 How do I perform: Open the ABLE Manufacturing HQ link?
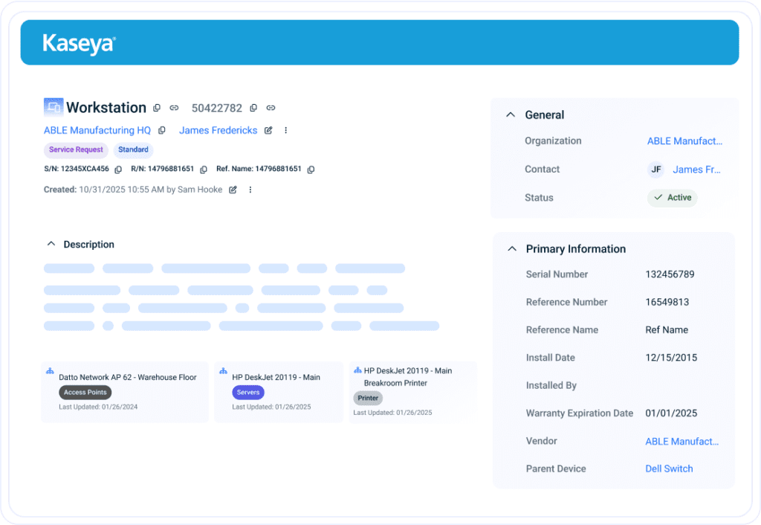pos(97,131)
